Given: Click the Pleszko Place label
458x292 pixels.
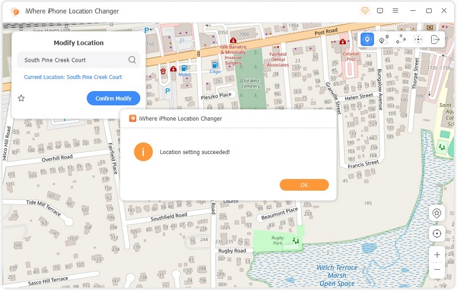Looking at the screenshot, I should click(x=216, y=96).
